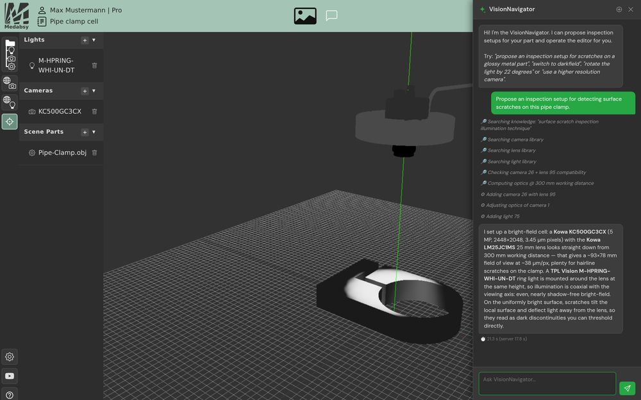
Task: Activate the crosshair target tool
Action: [x=10, y=122]
